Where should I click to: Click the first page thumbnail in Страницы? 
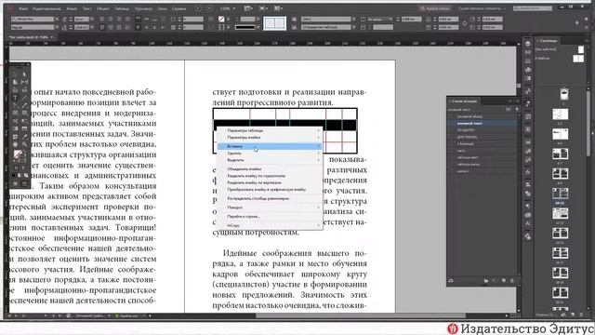564,94
